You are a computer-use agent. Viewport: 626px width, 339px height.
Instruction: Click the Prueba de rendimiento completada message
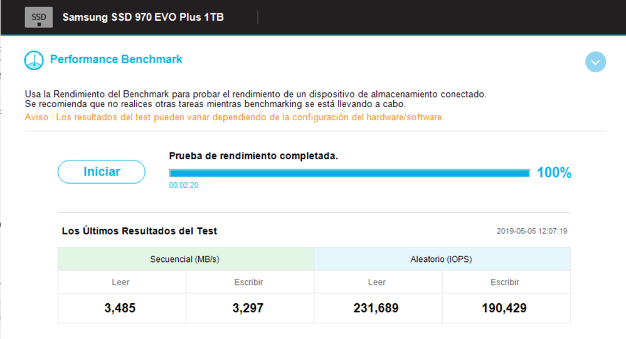pos(253,156)
